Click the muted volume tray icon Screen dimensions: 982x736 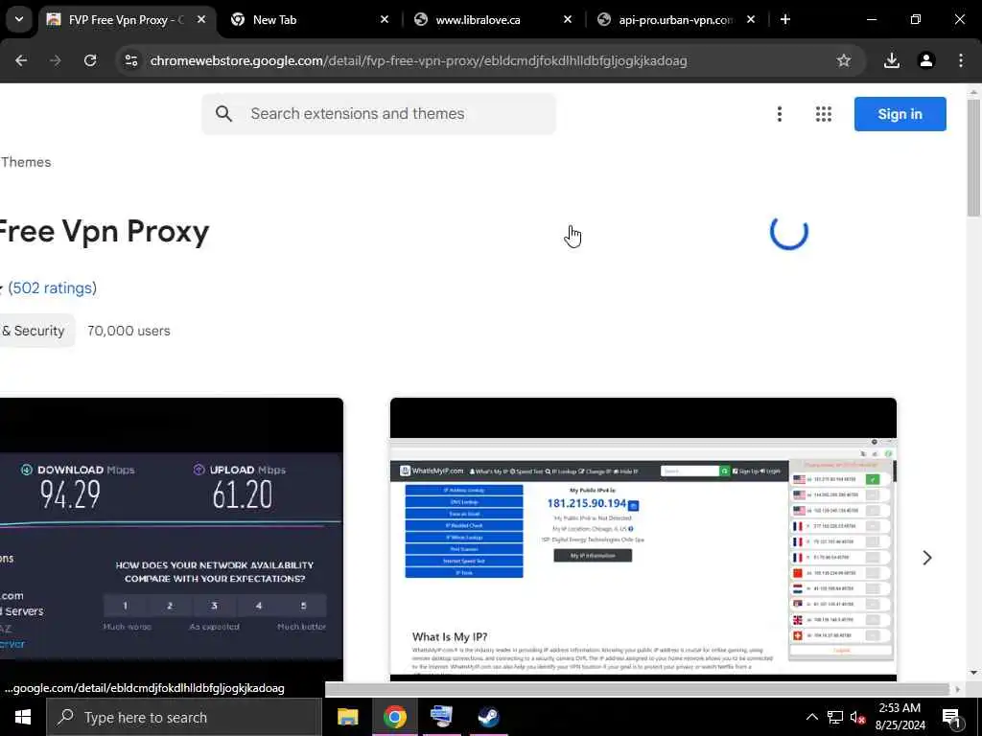coord(857,717)
